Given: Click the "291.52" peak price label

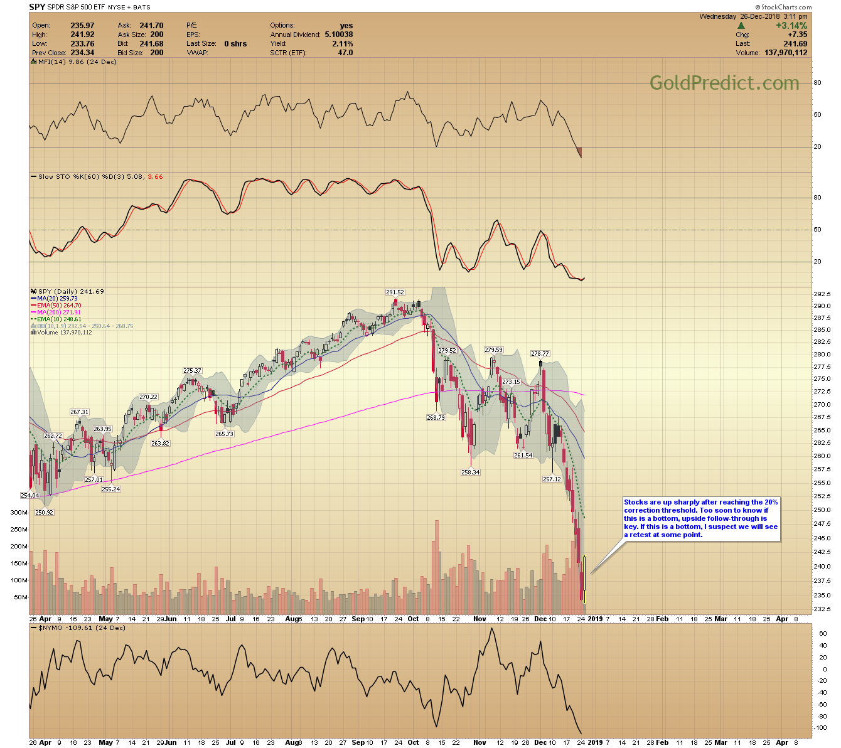Looking at the screenshot, I should point(395,292).
